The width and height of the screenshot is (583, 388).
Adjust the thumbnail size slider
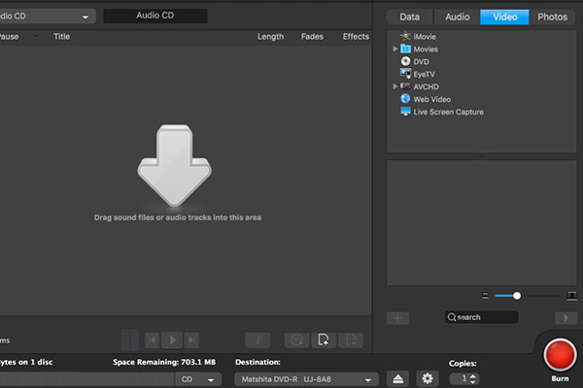517,295
